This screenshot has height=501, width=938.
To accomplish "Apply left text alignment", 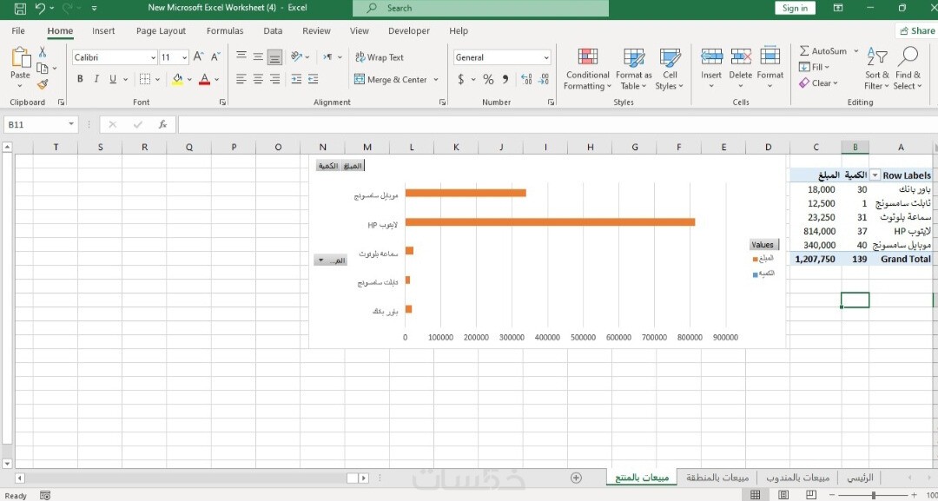I will tap(241, 79).
